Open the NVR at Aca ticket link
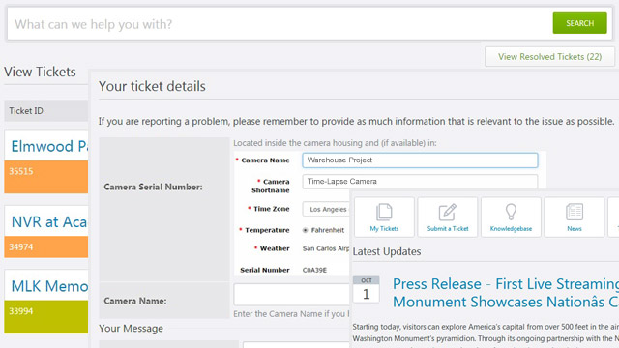This screenshot has width=619, height=348. coord(49,221)
